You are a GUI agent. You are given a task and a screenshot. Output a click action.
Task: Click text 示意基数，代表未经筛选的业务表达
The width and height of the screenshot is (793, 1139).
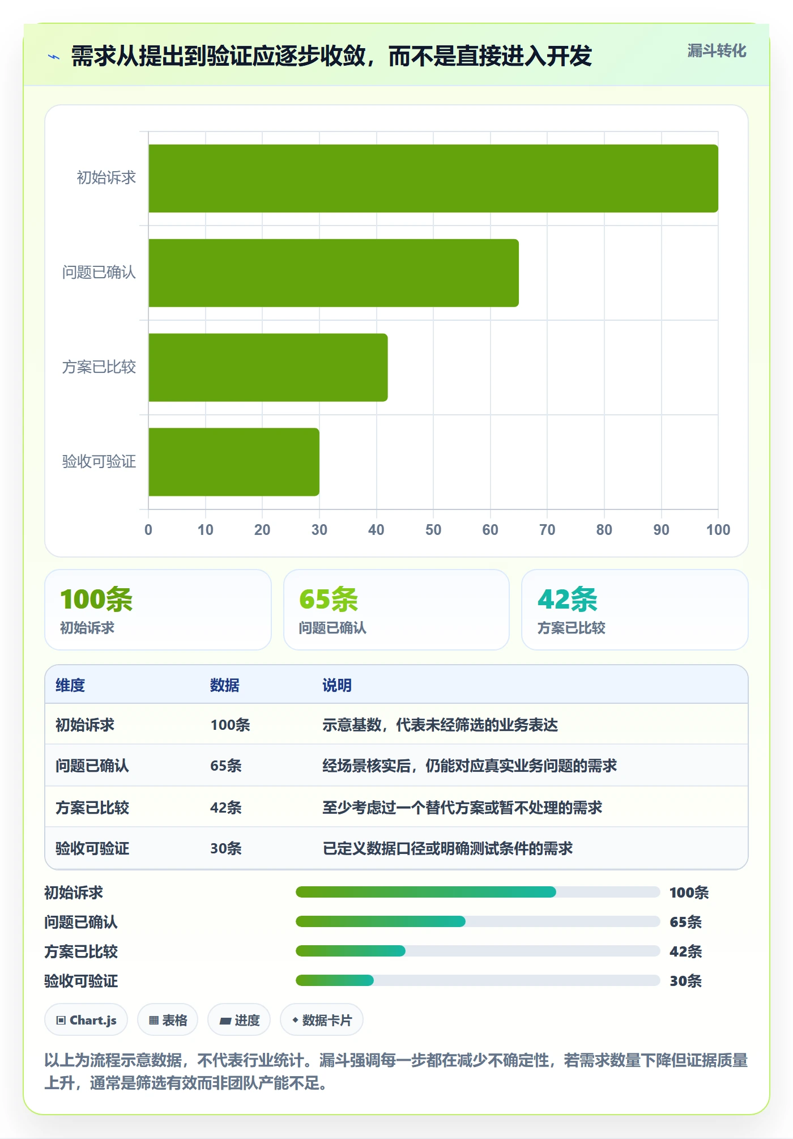440,725
